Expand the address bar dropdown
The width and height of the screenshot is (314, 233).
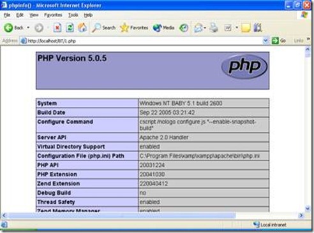(x=265, y=41)
